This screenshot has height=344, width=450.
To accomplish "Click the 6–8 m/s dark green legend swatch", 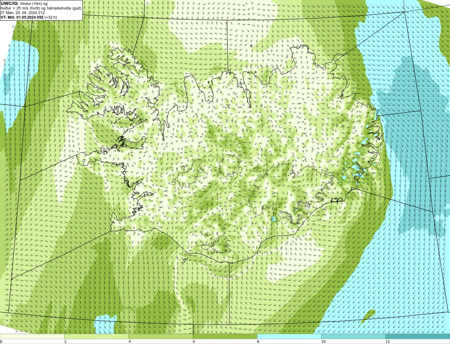I will (x=225, y=336).
